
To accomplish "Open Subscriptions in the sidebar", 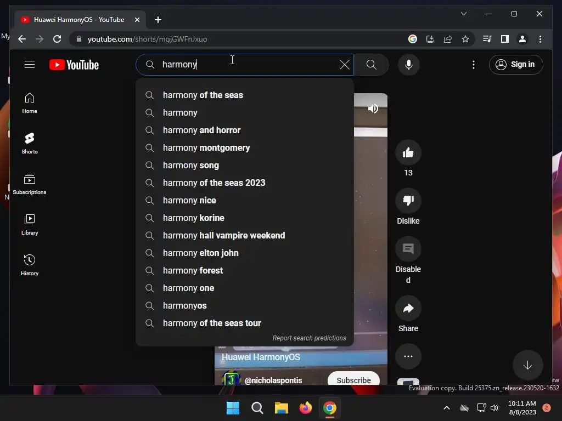I will [30, 184].
